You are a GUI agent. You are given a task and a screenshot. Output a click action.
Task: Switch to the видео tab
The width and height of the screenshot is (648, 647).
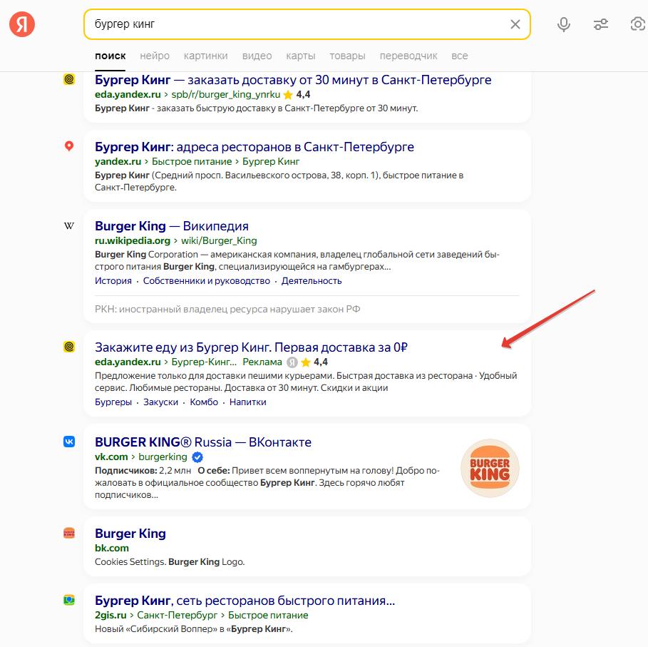click(x=257, y=56)
